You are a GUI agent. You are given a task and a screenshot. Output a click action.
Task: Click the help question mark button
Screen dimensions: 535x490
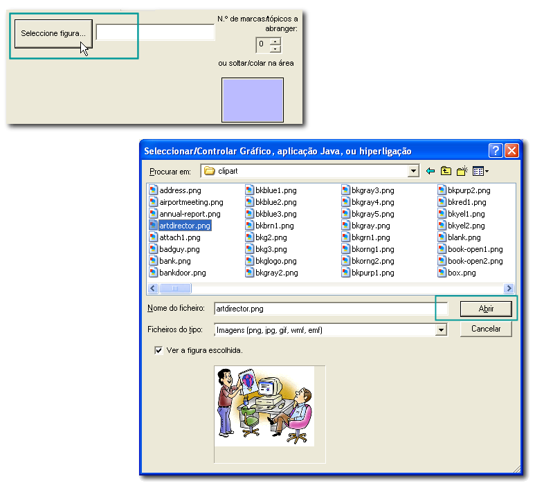(496, 151)
